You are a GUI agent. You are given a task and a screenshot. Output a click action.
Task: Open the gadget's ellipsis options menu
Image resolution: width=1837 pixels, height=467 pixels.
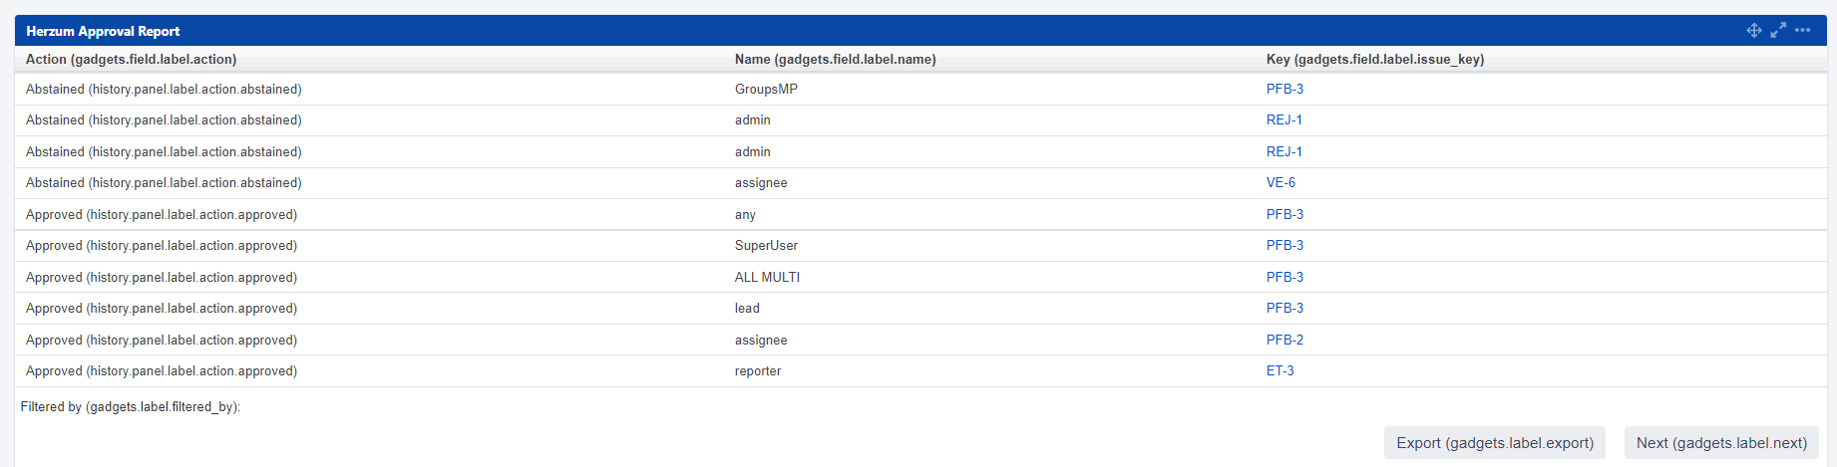point(1802,30)
